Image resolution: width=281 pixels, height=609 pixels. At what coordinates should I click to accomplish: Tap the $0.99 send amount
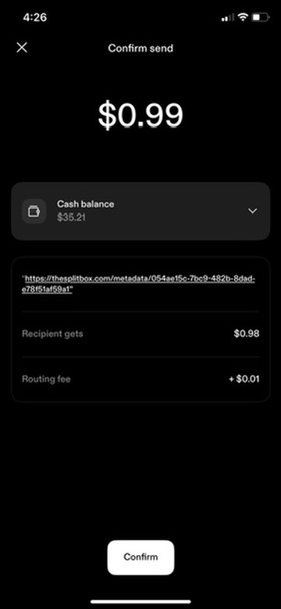140,115
